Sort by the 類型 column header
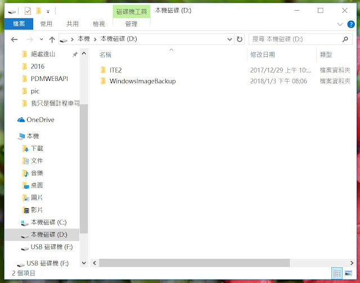360x283 pixels. 326,55
